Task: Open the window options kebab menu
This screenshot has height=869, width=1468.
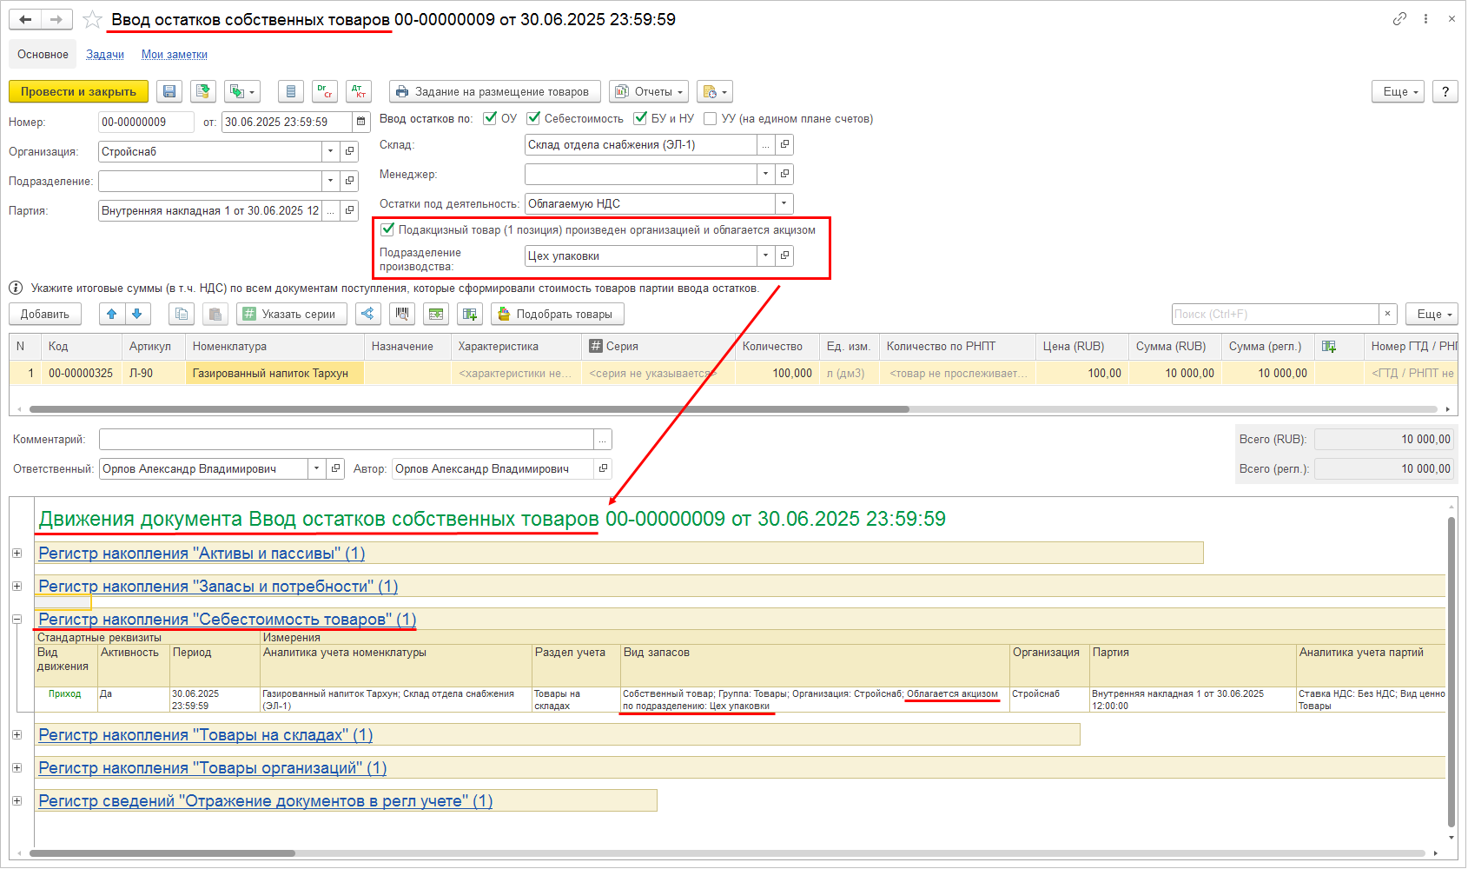Action: [x=1425, y=19]
